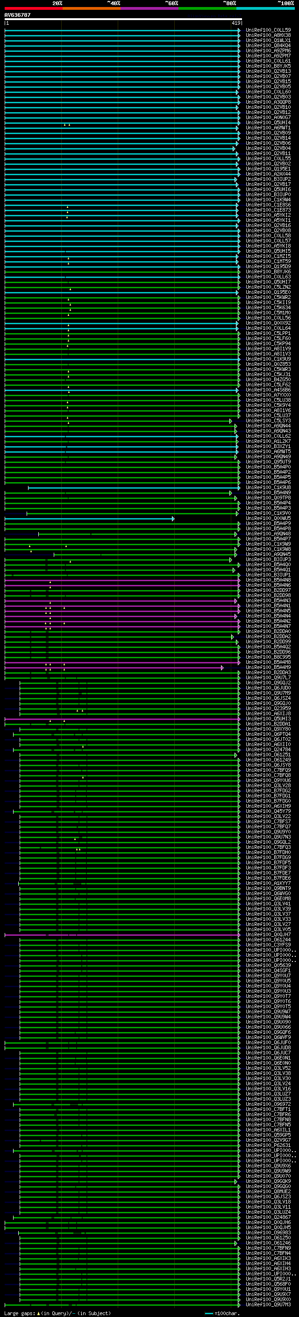Select hit UniRef100_B5A4P0
The height and width of the screenshot is (1317, 299).
click(x=268, y=467)
